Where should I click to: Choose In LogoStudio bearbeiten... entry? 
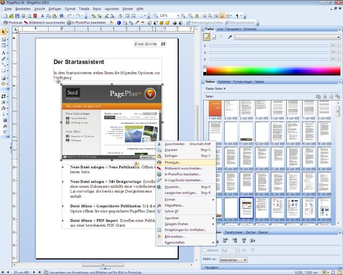click(186, 180)
